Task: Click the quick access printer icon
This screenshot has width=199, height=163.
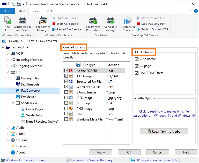Action: [19, 4]
